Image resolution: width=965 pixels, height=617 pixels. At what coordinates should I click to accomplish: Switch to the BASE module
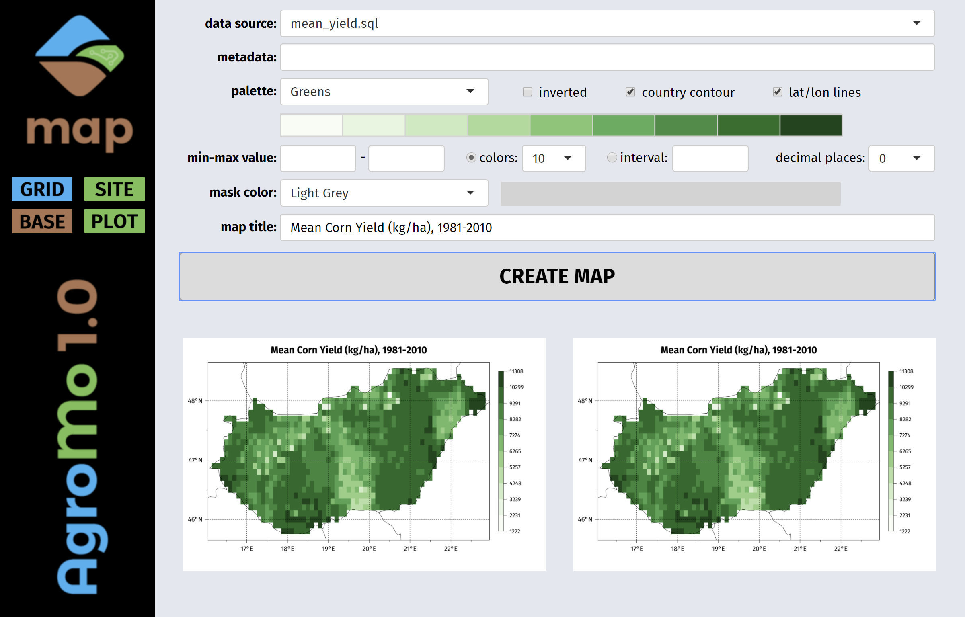42,221
